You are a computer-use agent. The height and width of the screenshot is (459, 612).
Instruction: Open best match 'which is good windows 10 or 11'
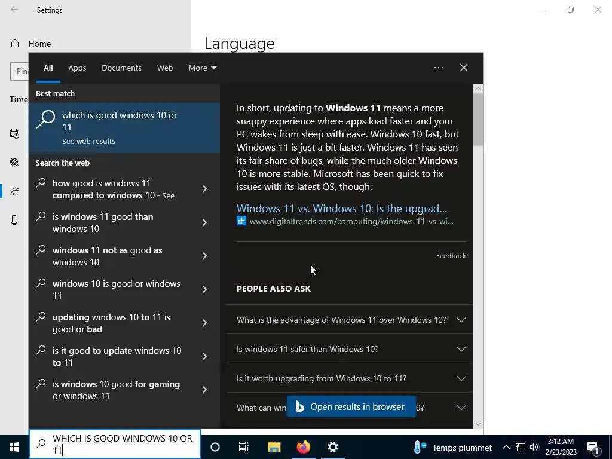pos(124,128)
